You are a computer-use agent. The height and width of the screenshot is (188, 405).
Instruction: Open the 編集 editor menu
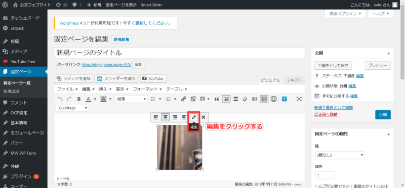click(x=88, y=89)
